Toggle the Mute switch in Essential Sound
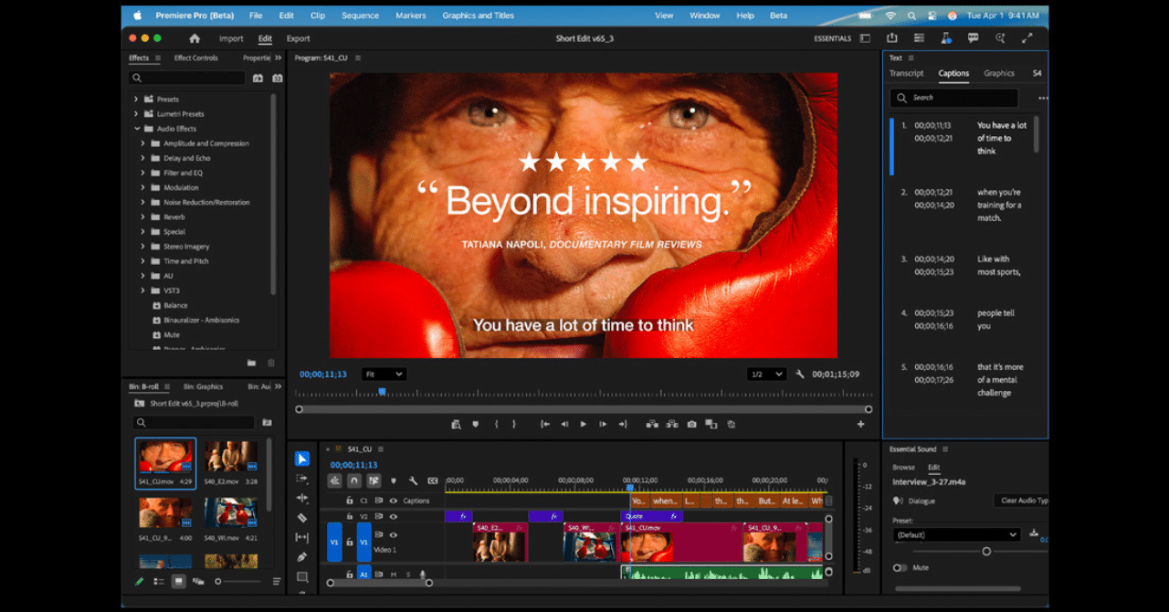Screen dimensions: 1169x612 coord(900,567)
